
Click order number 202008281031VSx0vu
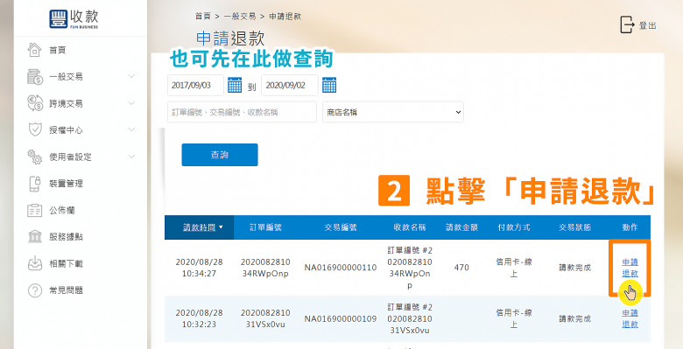click(x=265, y=318)
